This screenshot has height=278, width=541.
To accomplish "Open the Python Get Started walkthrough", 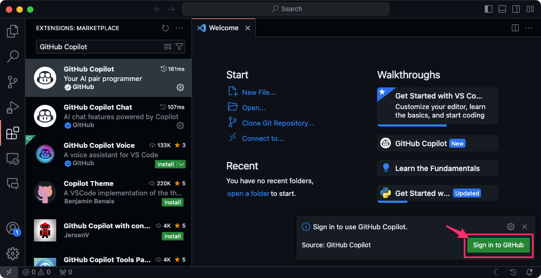I will point(438,193).
